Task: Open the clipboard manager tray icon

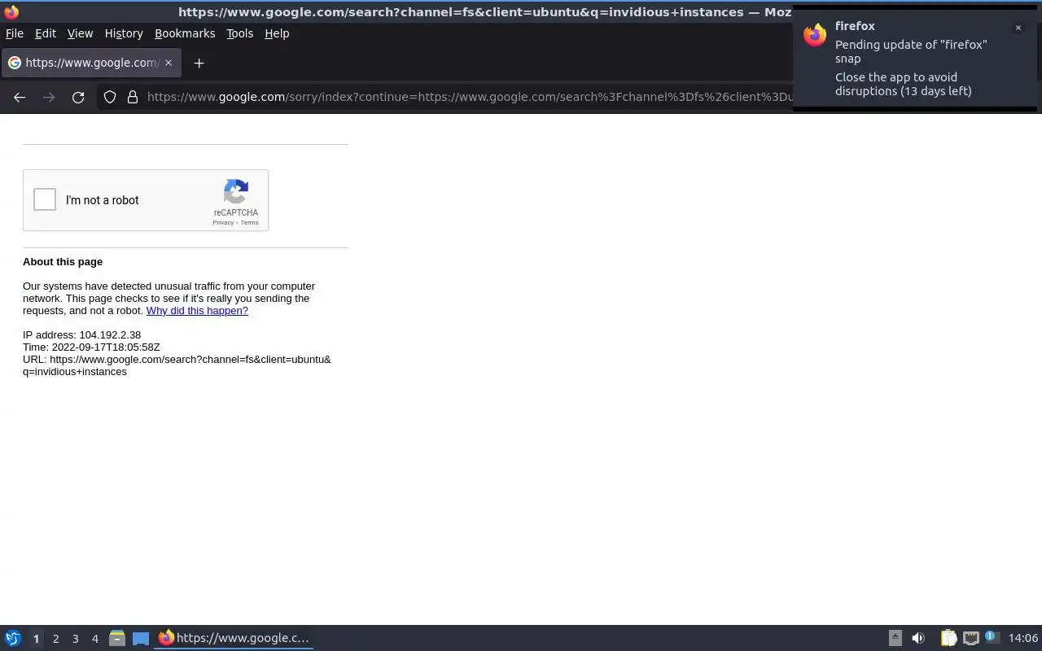Action: (x=948, y=638)
